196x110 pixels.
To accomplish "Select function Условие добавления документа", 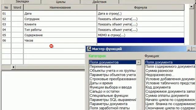I will pyautogui.click(x=170, y=79).
